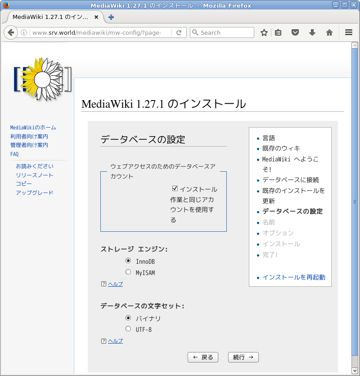The height and width of the screenshot is (376, 360).
Task: Click the Search input field
Action: (222, 32)
